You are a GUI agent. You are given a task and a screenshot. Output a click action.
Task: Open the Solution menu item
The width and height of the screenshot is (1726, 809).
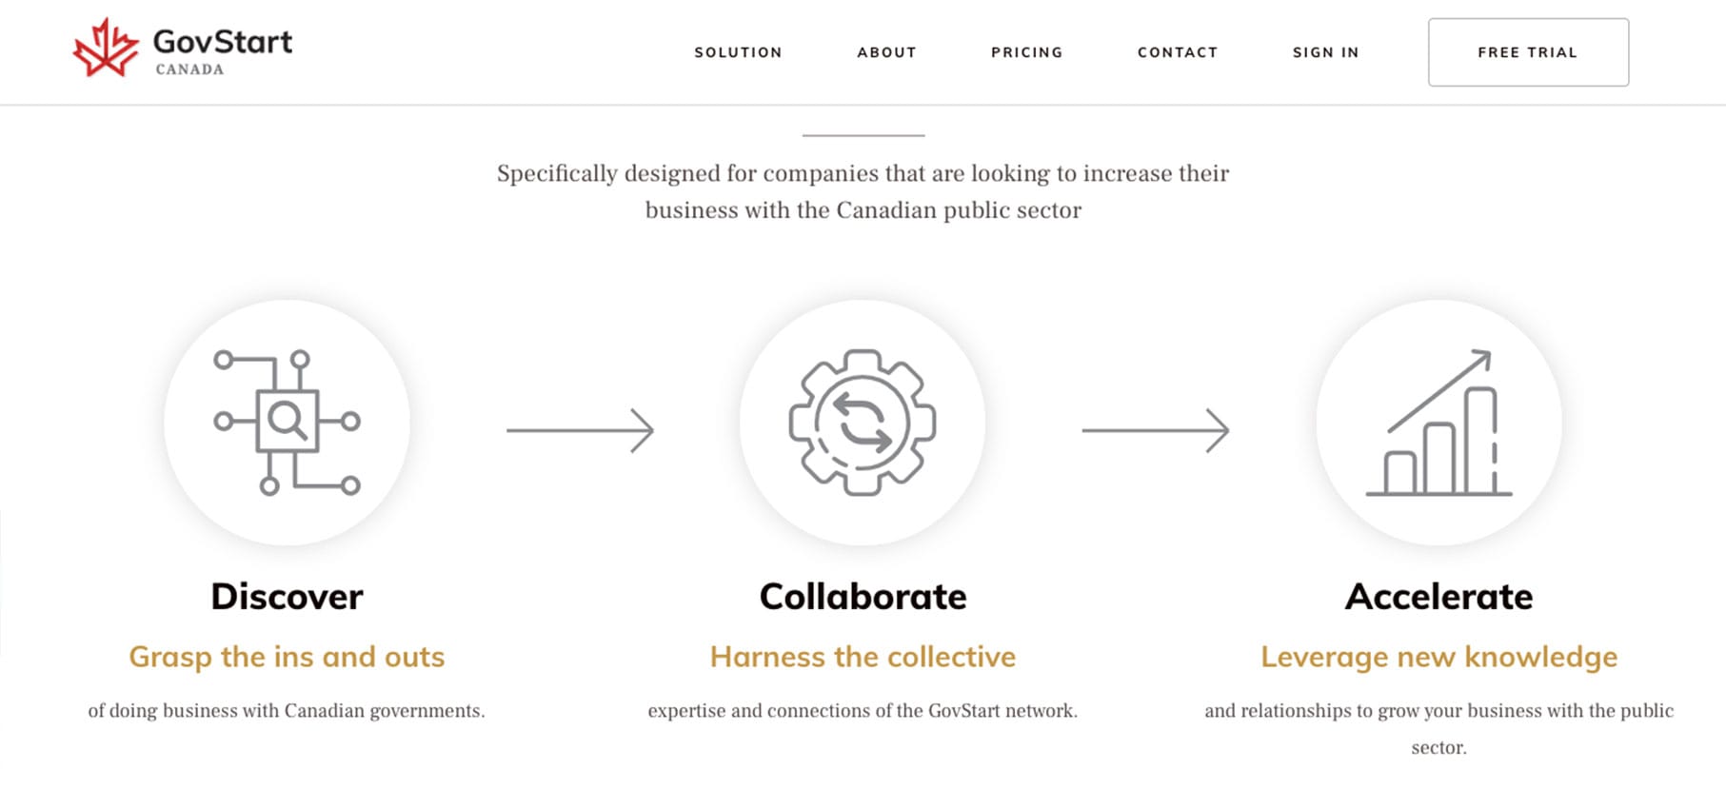(x=738, y=52)
